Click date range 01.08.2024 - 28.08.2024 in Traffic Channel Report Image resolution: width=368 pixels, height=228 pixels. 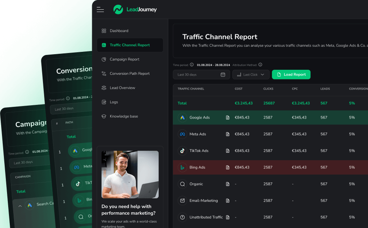[214, 65]
